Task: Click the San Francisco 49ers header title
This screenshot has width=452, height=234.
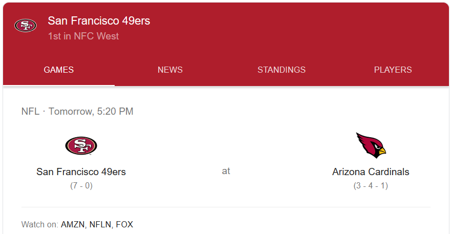Action: (99, 21)
